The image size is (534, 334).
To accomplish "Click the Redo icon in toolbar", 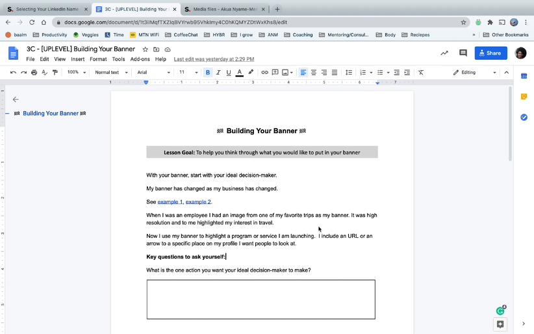I will coord(23,72).
